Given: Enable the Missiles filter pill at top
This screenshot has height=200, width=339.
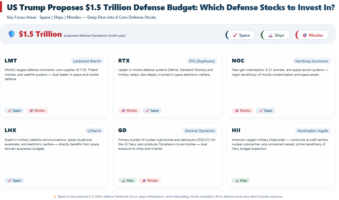Looking at the screenshot, I should (313, 35).
